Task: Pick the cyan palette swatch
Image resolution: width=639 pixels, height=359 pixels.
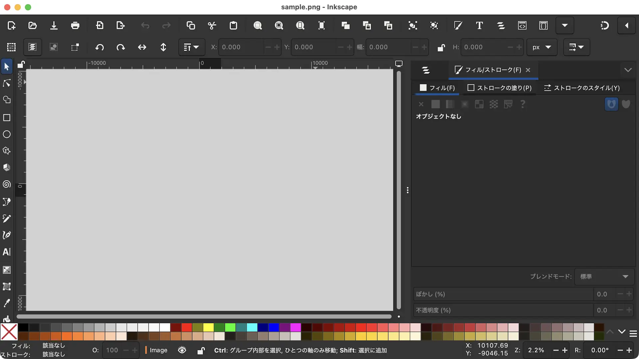Action: [x=252, y=327]
